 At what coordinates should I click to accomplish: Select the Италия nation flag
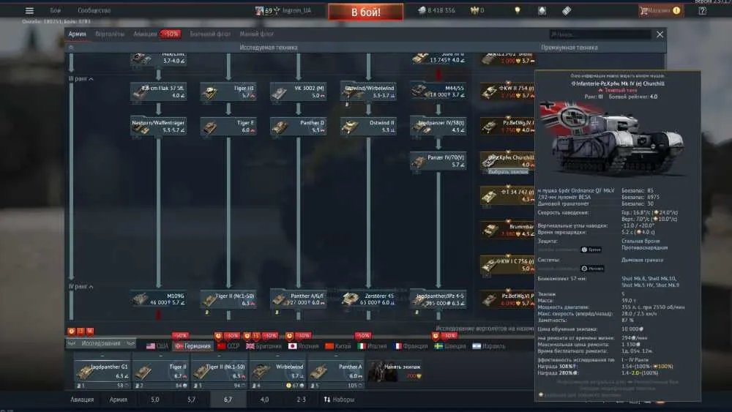click(372, 346)
